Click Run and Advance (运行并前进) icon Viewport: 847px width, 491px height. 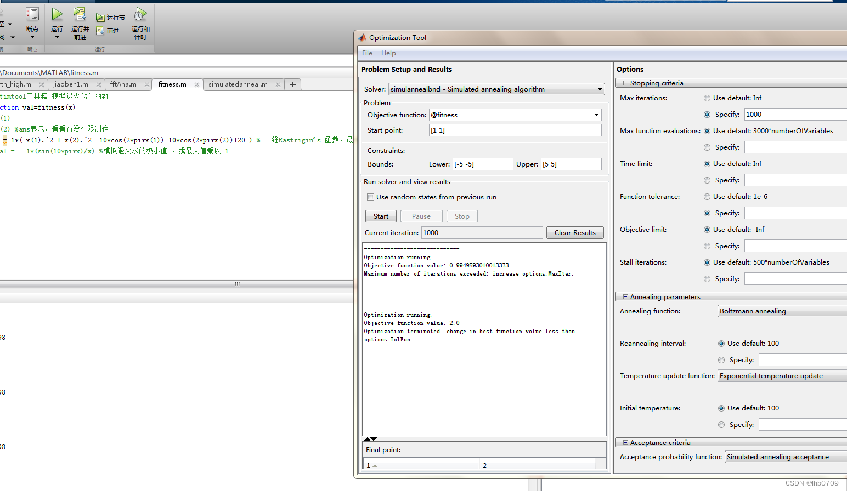80,14
